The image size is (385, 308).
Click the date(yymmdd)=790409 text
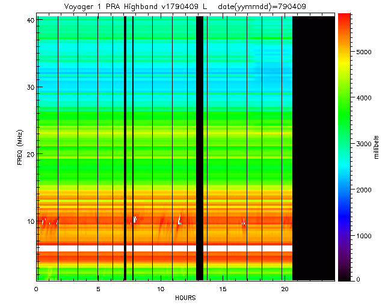pos(262,7)
